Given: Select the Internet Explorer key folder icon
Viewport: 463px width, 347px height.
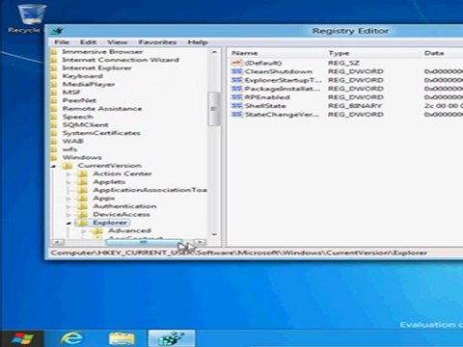Looking at the screenshot, I should click(54, 68).
